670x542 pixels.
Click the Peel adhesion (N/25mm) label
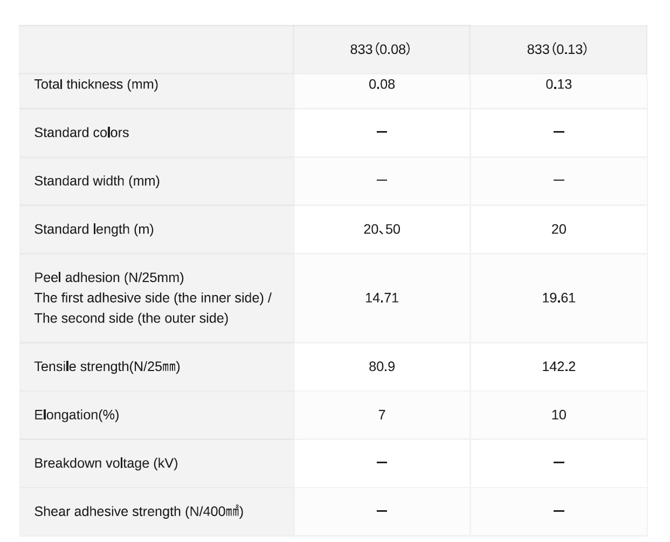(109, 278)
